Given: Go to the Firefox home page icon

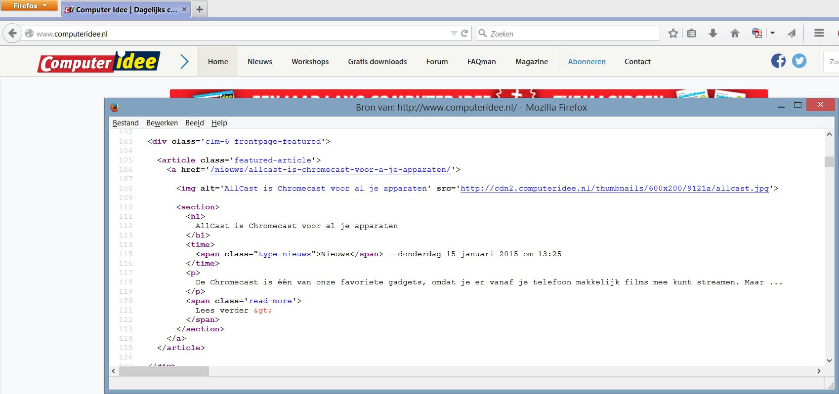Looking at the screenshot, I should tap(735, 34).
